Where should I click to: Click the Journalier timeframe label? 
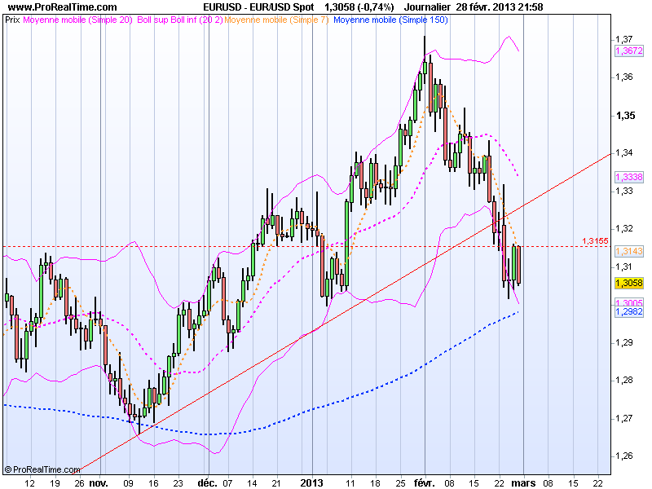coord(427,7)
